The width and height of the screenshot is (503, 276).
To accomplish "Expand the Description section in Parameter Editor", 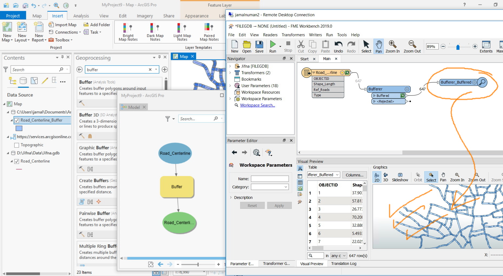I will pos(231,198).
